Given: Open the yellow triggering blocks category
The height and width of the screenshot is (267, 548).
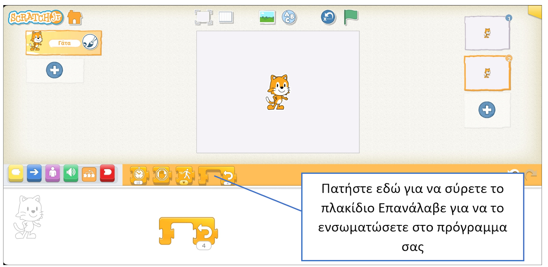Looking at the screenshot, I should point(16,173).
